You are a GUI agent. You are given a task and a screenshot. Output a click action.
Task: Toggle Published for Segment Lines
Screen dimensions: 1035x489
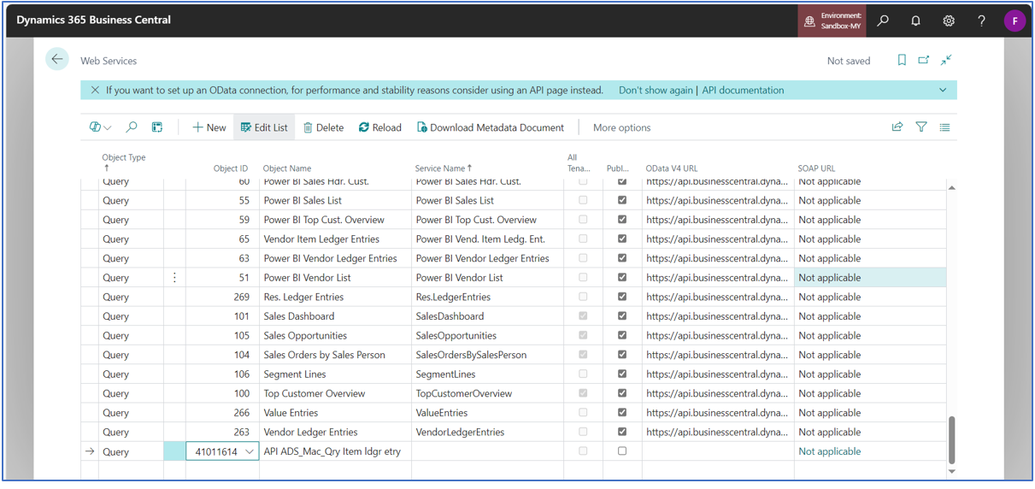[x=622, y=374]
